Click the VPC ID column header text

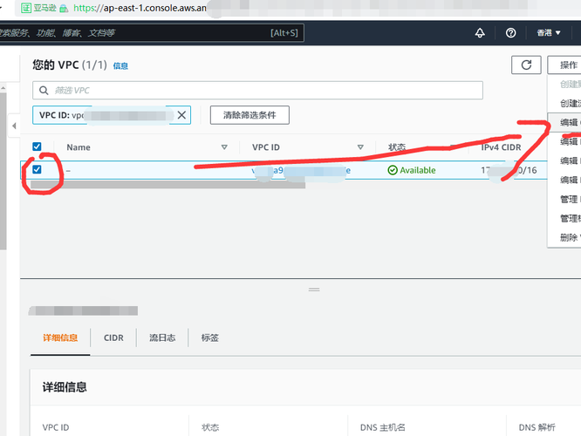pyautogui.click(x=266, y=147)
